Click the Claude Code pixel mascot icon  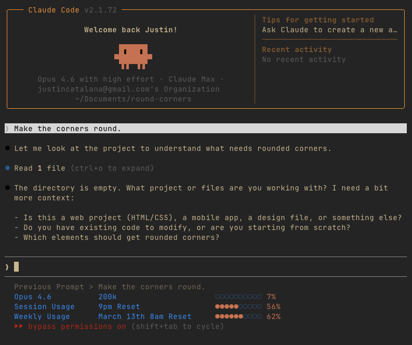132,56
